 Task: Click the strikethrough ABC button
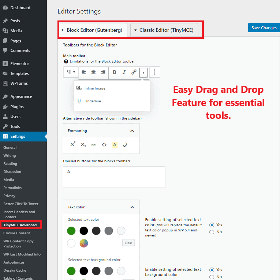point(93,145)
